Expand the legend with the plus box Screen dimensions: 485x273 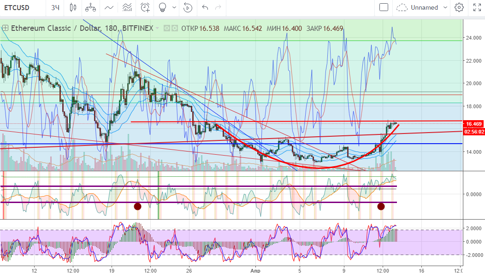(x=5, y=28)
